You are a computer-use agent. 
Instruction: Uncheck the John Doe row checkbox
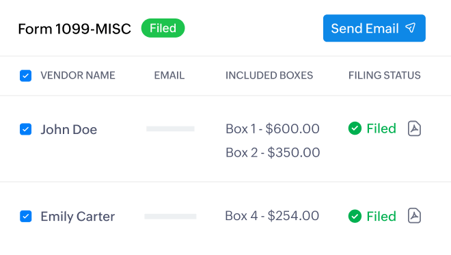[25, 129]
